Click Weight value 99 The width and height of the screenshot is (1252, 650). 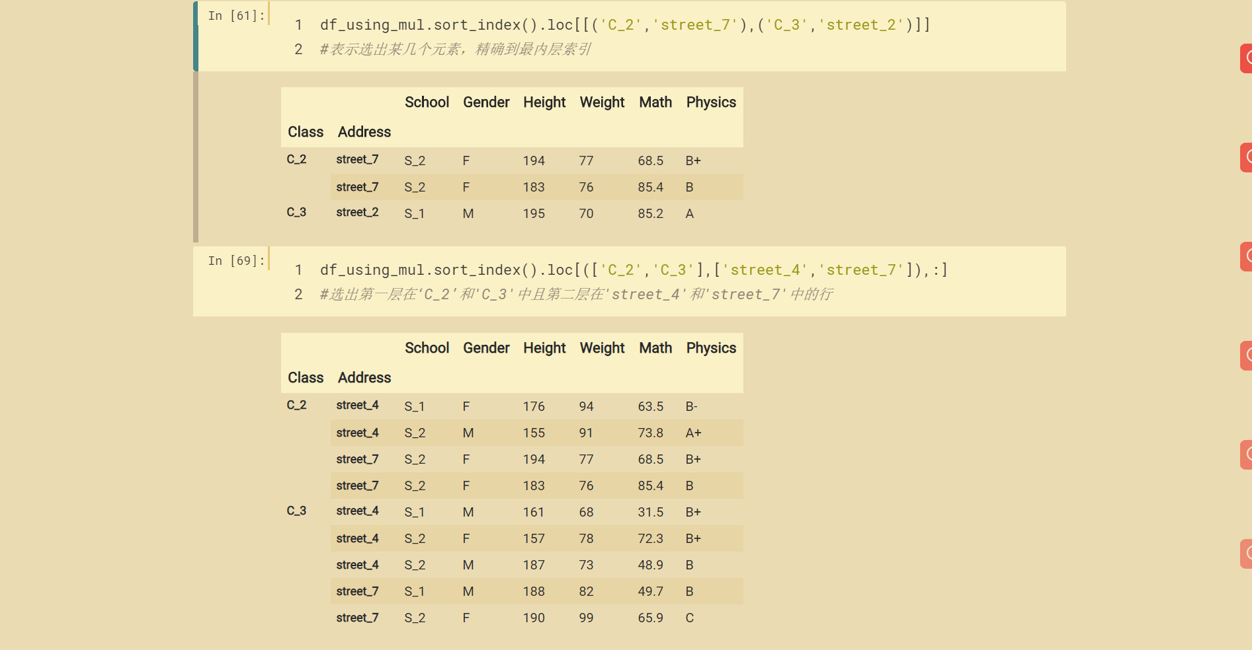(586, 618)
